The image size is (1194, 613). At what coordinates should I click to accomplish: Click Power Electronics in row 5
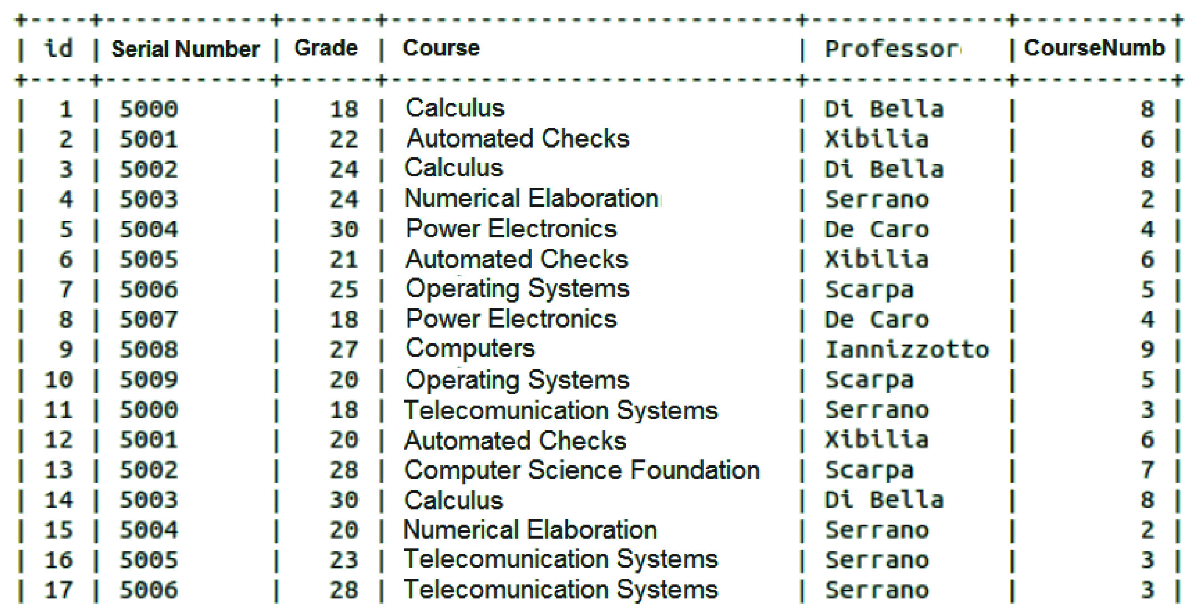point(511,229)
